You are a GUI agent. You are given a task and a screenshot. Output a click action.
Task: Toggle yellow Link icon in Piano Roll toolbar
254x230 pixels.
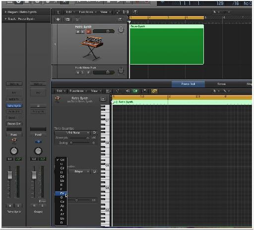tap(154, 91)
